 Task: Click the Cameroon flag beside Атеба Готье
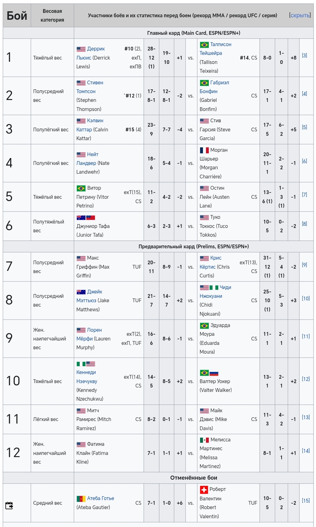coord(81,498)
